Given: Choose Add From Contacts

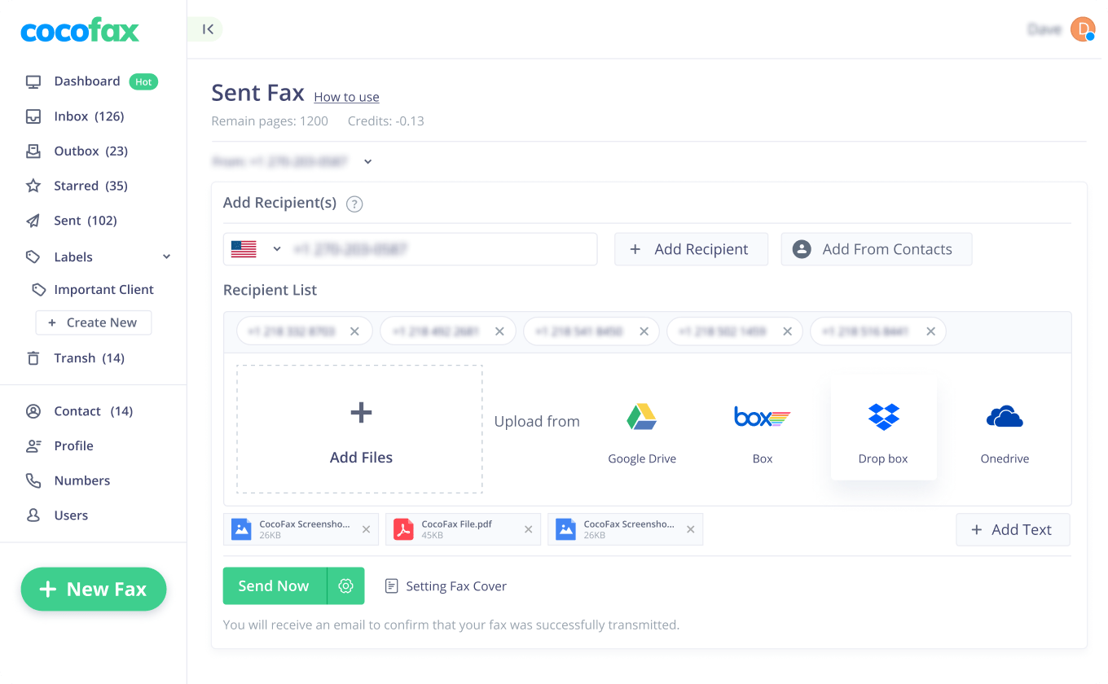Looking at the screenshot, I should [x=877, y=249].
